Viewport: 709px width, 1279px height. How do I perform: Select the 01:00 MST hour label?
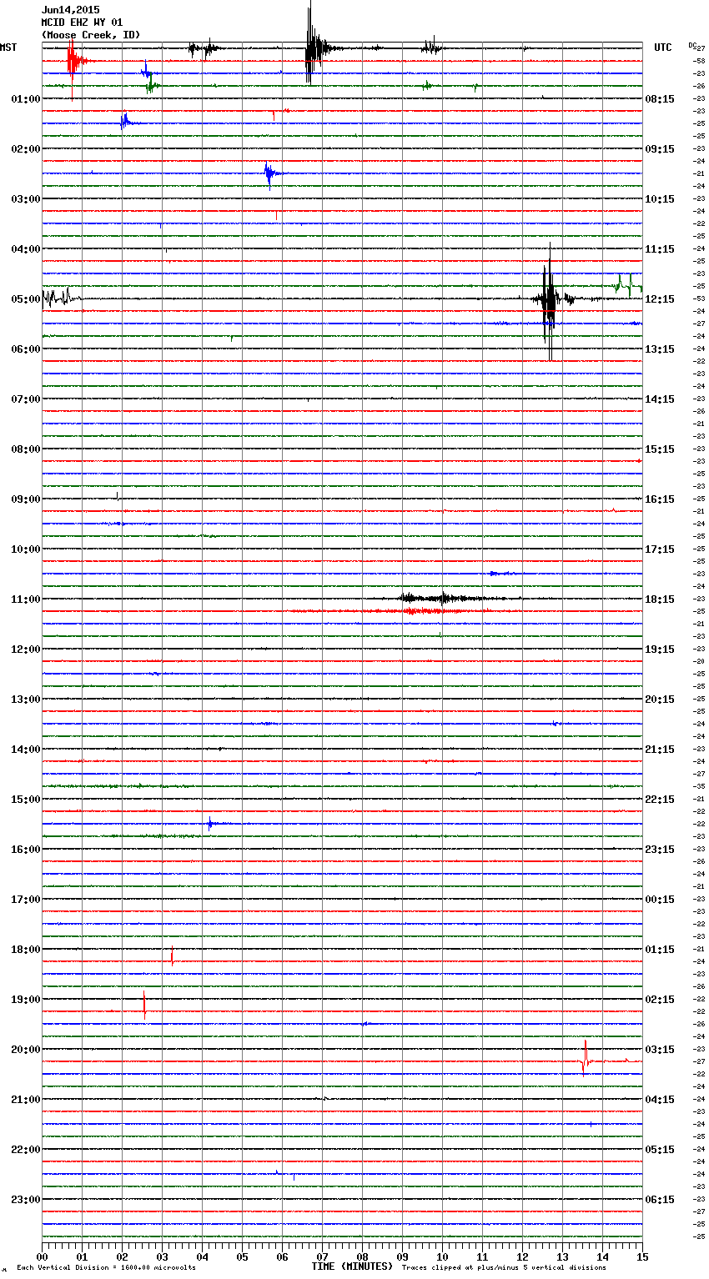(x=26, y=99)
